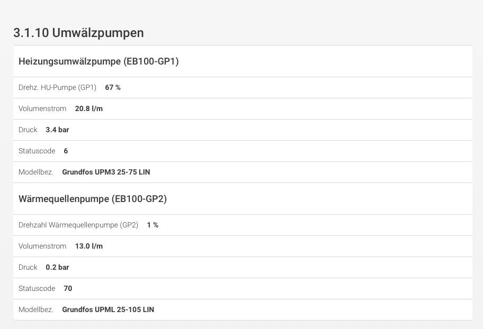The image size is (483, 329).
Task: Click Grundfos UPML 25-105 LIN model name
Action: tap(108, 309)
